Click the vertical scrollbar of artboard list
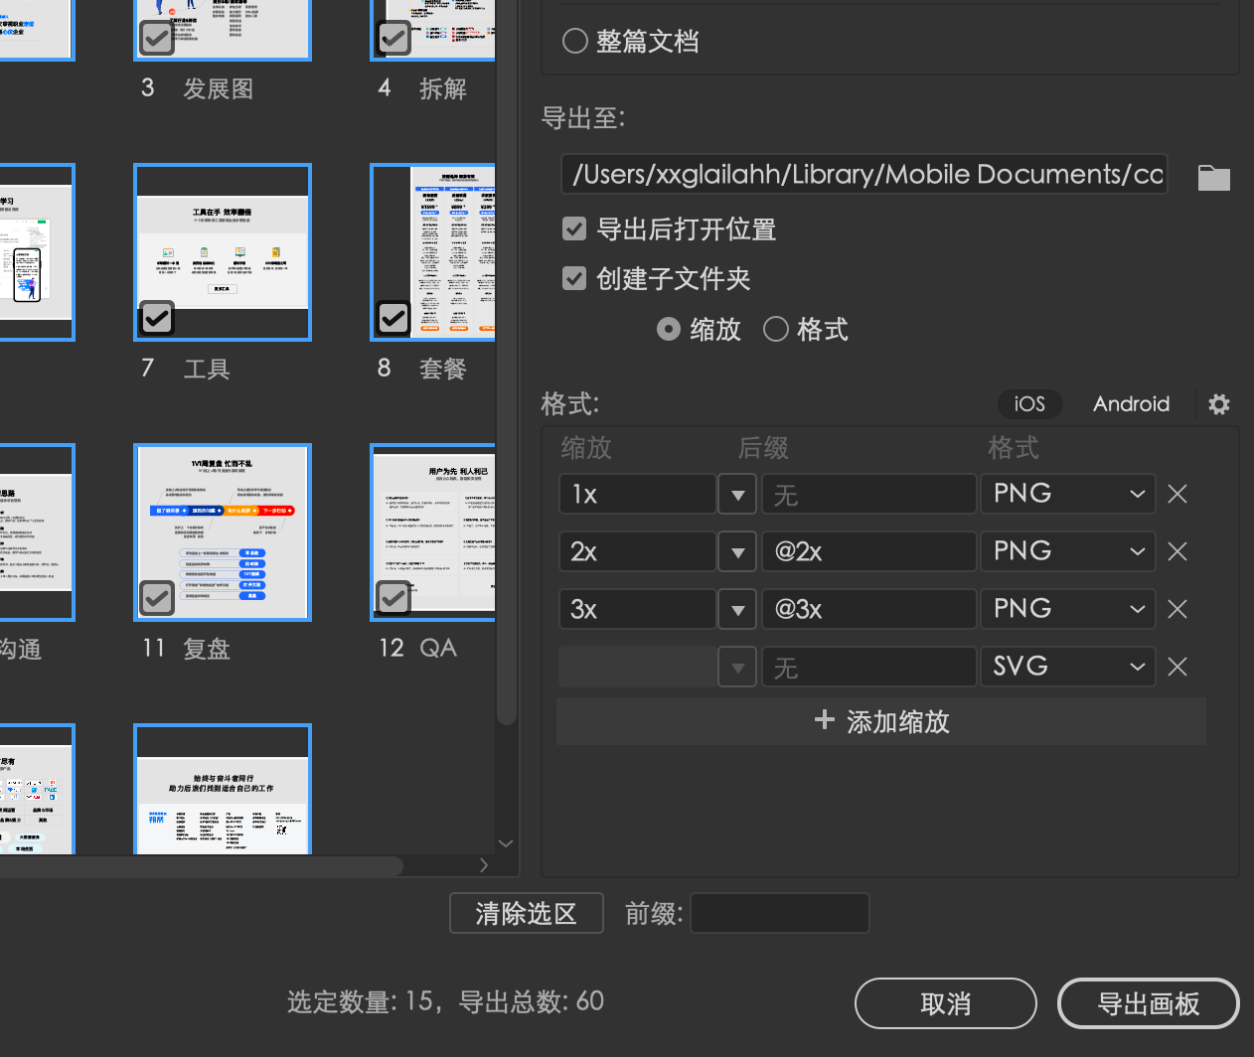This screenshot has height=1057, width=1254. point(506,363)
